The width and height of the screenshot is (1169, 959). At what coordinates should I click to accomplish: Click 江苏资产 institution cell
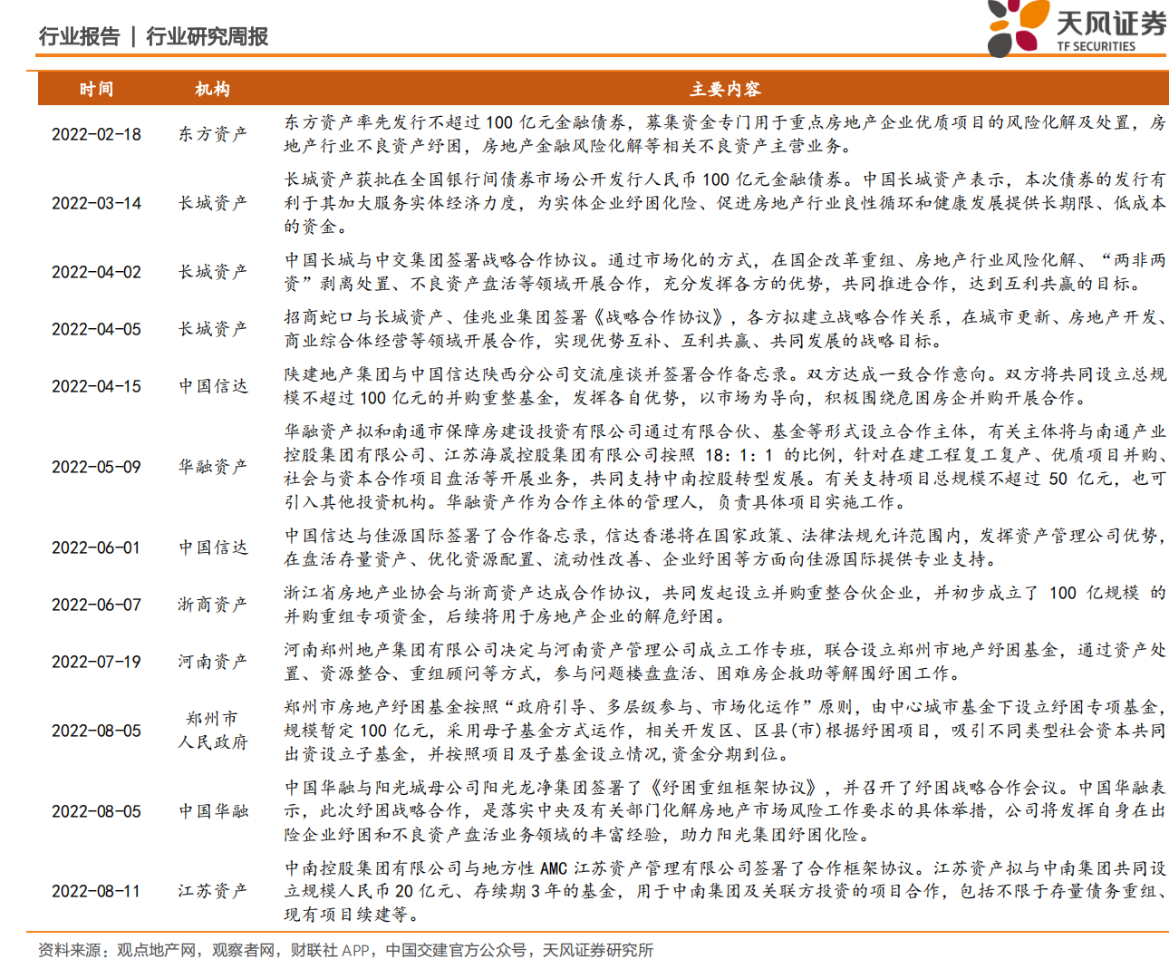click(212, 891)
